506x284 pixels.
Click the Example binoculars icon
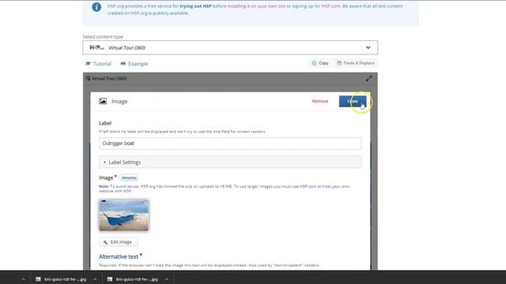tap(123, 64)
